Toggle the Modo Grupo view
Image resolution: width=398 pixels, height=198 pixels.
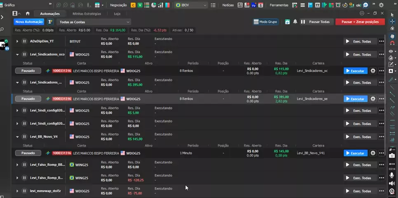point(266,22)
